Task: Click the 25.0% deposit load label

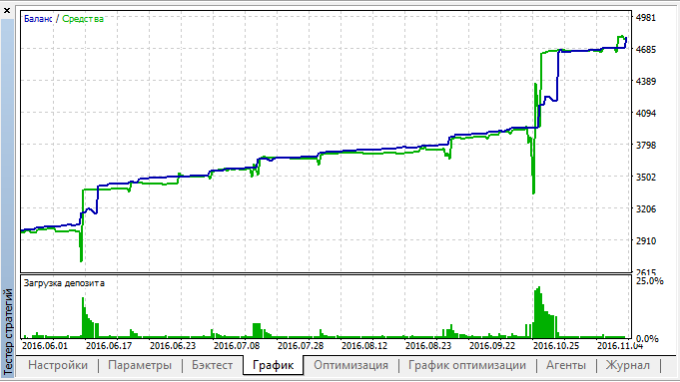Action: 650,281
